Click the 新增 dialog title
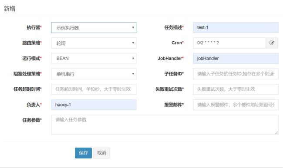This screenshot has height=168, width=283. [x=10, y=9]
